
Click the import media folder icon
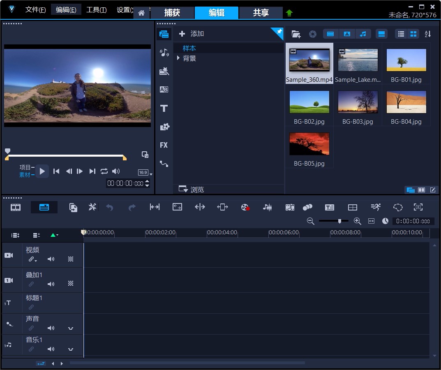click(x=296, y=34)
